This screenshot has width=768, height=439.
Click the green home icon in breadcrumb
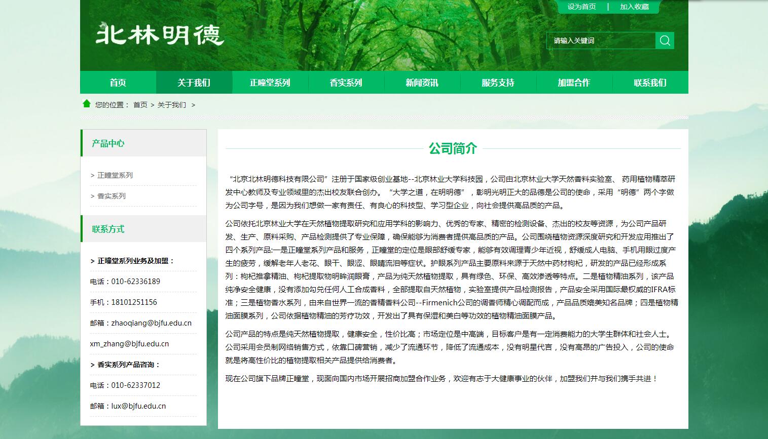click(87, 104)
